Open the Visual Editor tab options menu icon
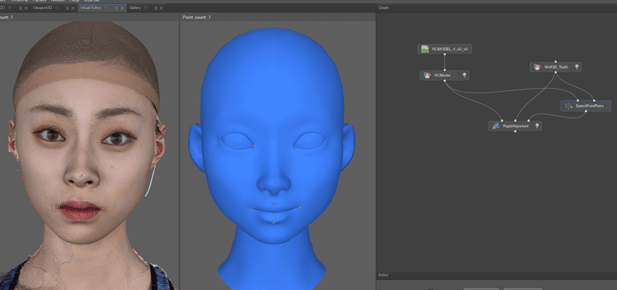The width and height of the screenshot is (617, 290). (116, 8)
